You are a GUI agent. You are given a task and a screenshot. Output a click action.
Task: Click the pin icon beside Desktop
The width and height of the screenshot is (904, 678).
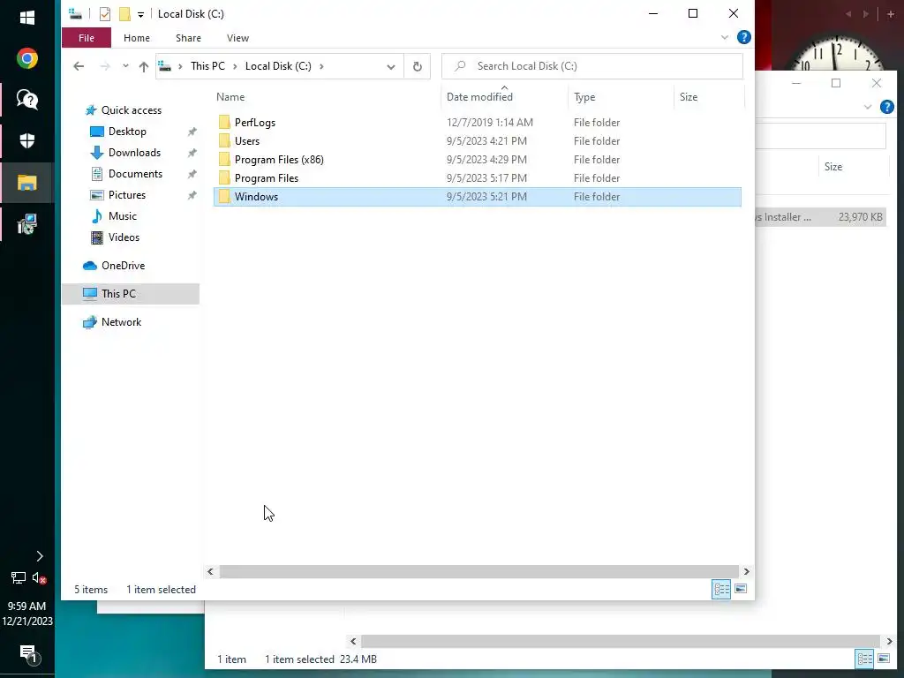pyautogui.click(x=192, y=132)
